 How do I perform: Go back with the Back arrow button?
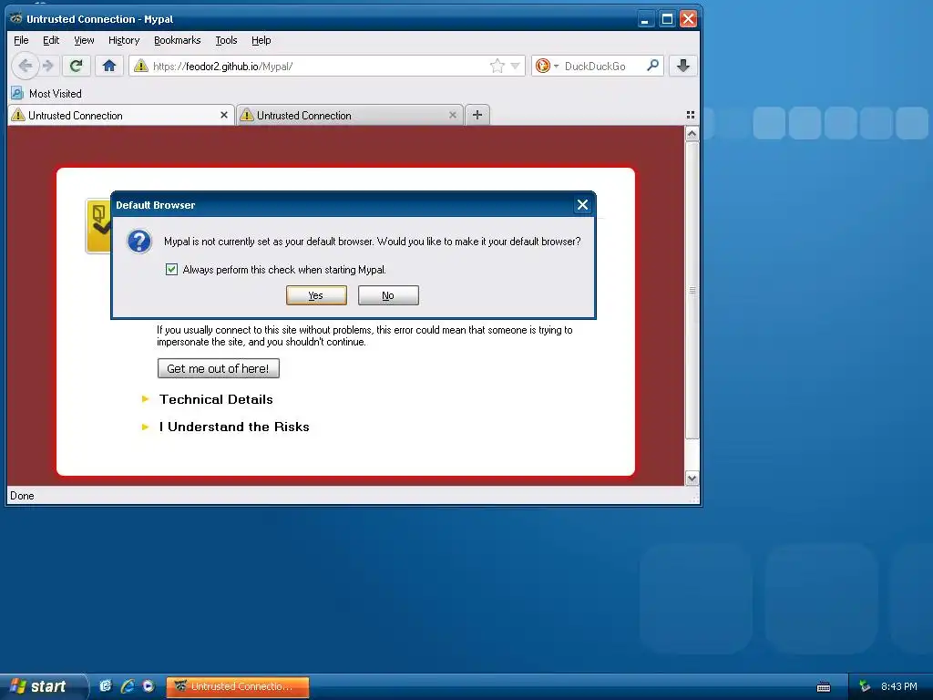pos(25,66)
